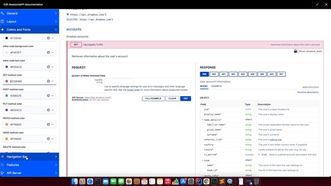The width and height of the screenshot is (331, 186).
Task: Open the POST method color dropdown
Action: coord(53,96)
